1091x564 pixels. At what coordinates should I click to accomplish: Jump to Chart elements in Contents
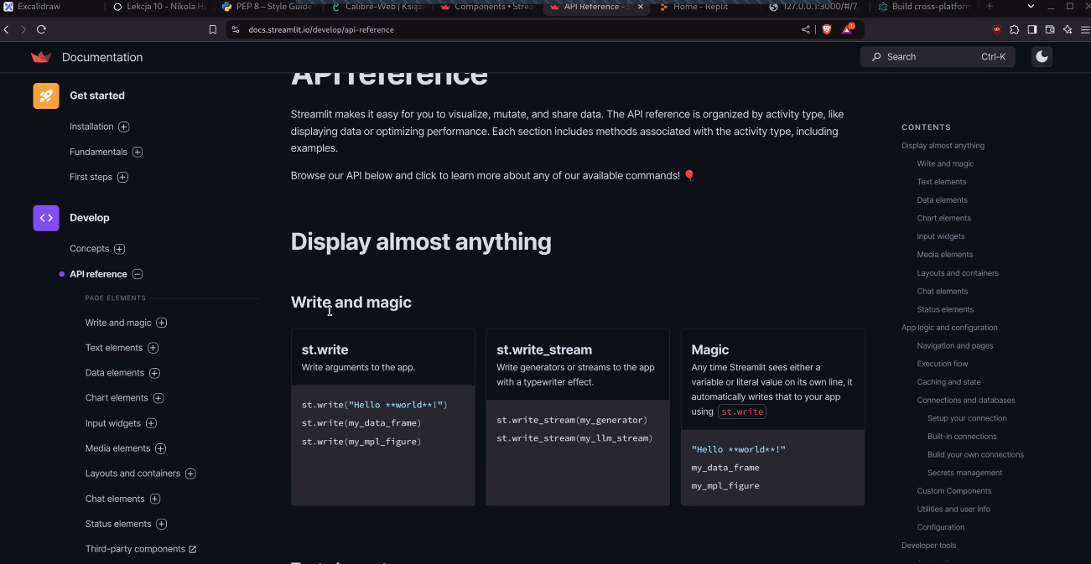pyautogui.click(x=943, y=218)
